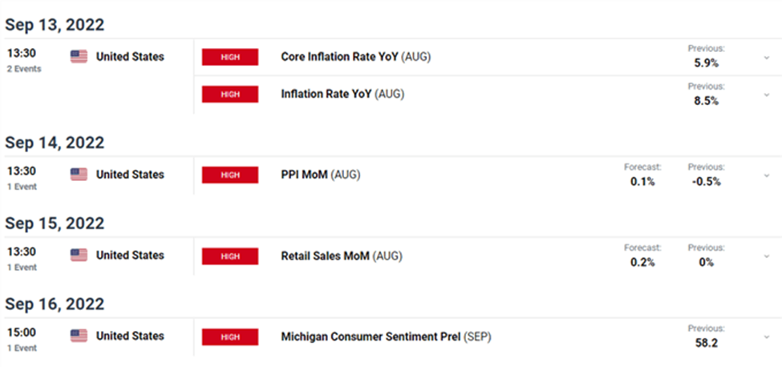Expand the PPI MoM row chevron
The image size is (782, 367).
[767, 175]
